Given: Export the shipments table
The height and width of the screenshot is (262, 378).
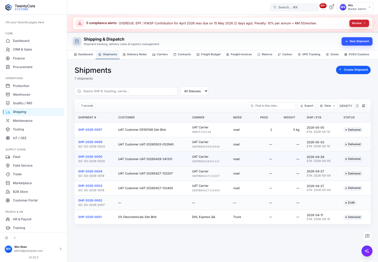Looking at the screenshot, I should pos(307,106).
